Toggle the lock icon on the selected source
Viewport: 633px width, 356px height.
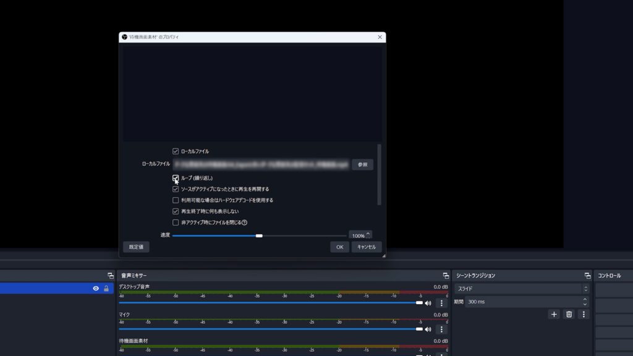106,289
